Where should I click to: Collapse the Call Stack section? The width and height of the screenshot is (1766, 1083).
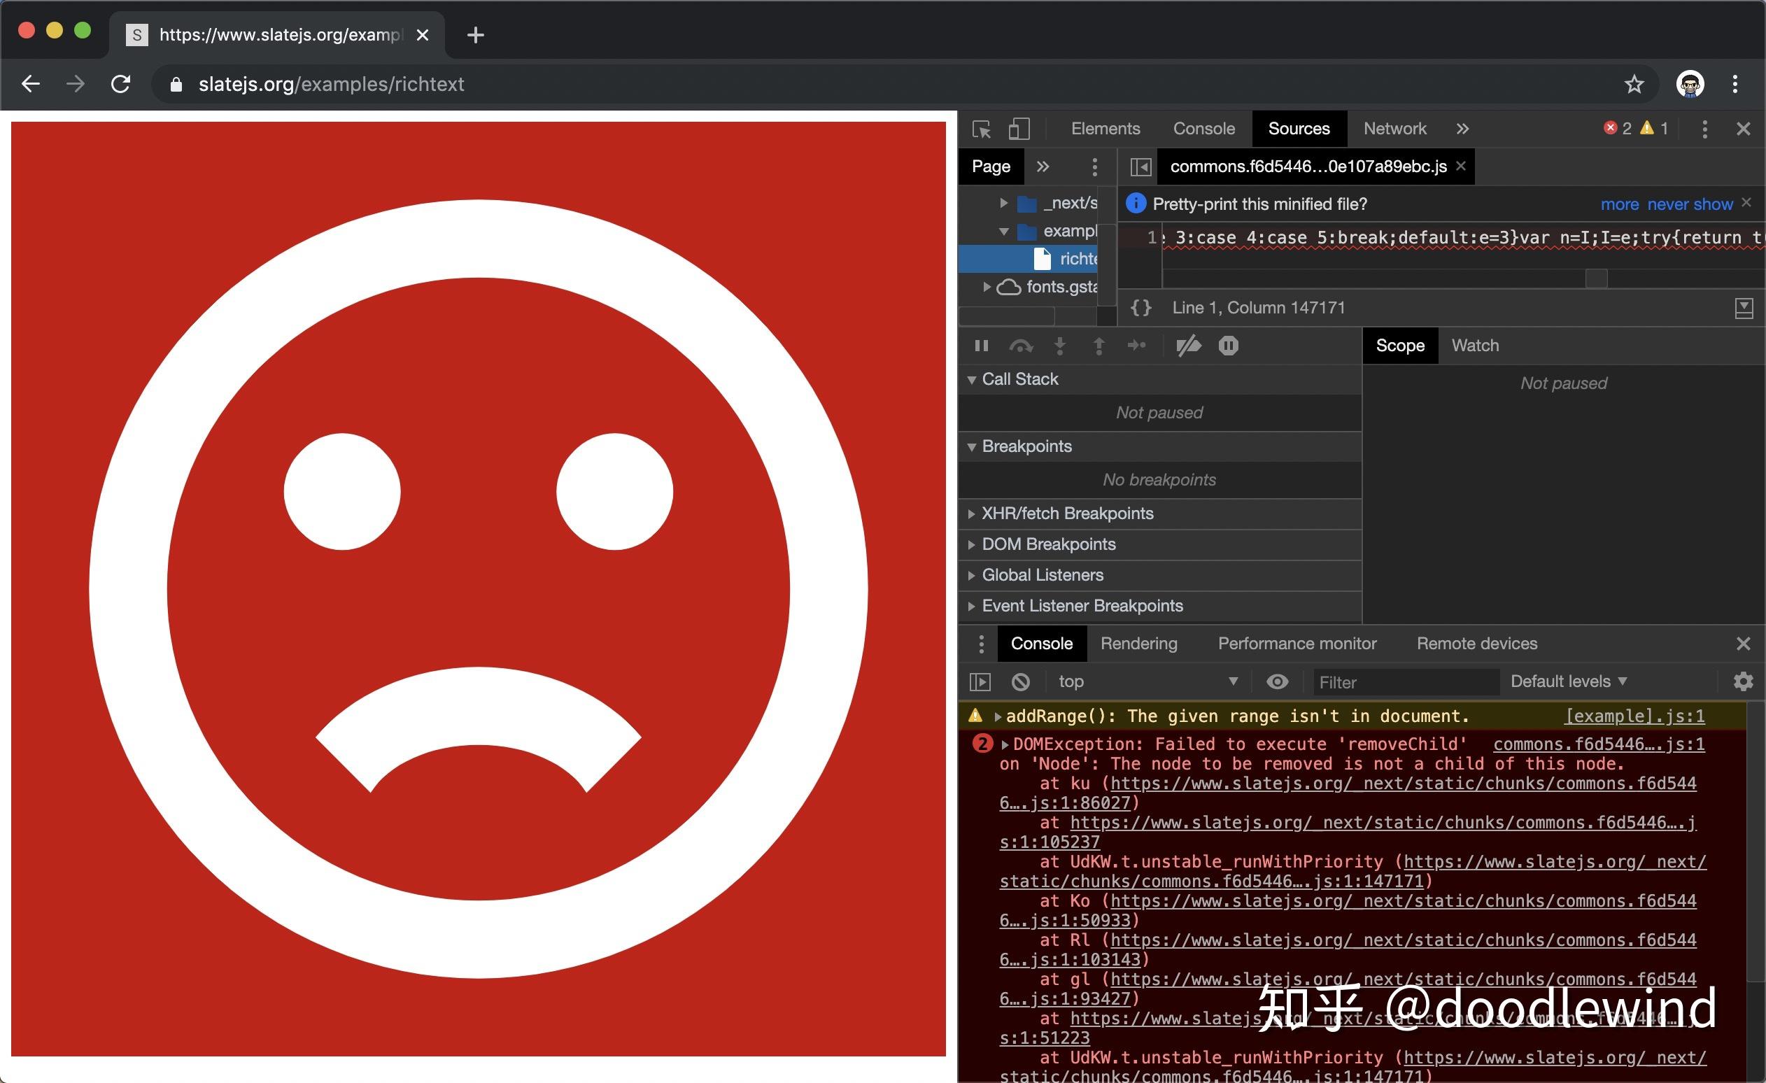click(1159, 379)
